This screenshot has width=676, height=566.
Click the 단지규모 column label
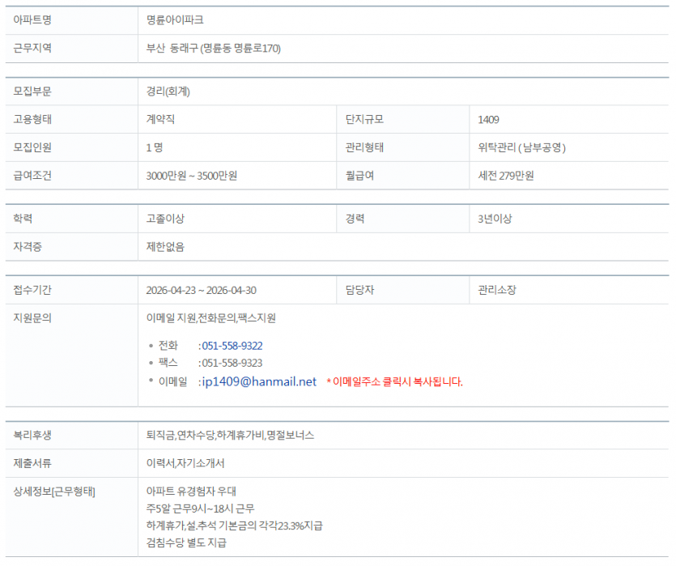tap(364, 119)
